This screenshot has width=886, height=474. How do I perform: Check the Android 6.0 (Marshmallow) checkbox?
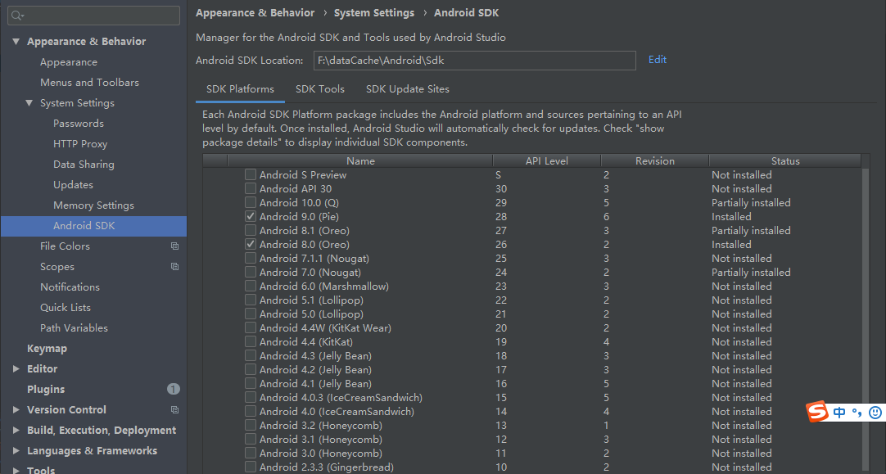[251, 286]
